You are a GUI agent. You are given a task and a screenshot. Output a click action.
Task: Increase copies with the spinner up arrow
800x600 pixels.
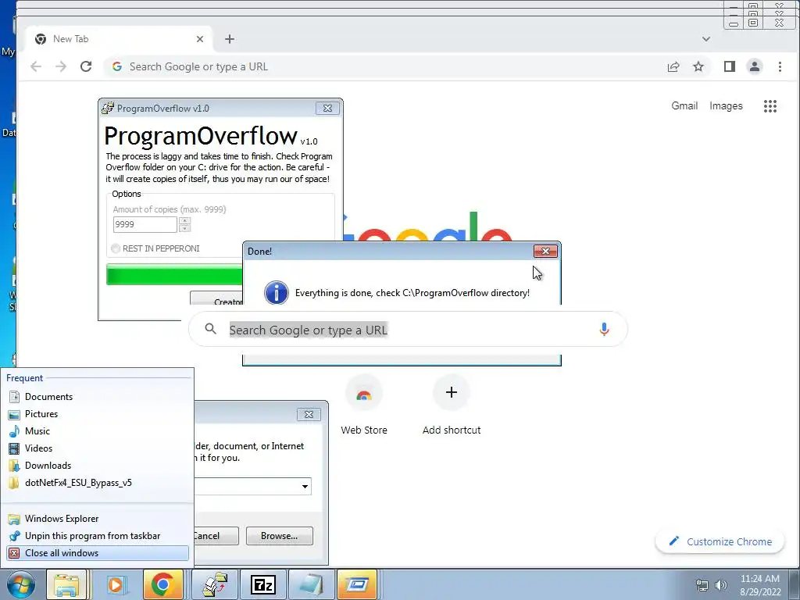click(184, 220)
